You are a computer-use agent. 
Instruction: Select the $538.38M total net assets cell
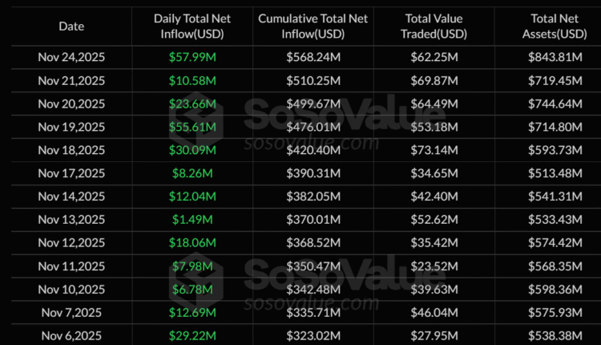[557, 335]
